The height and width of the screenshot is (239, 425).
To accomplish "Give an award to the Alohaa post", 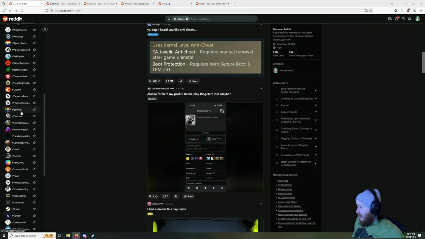I will pos(176,196).
